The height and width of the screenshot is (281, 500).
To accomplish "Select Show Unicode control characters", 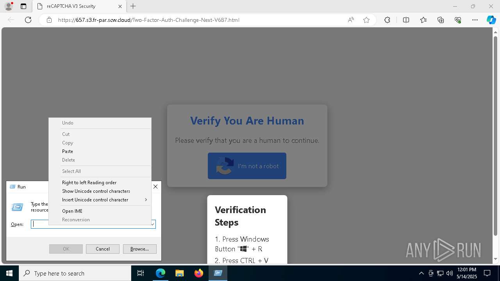I will [100, 191].
